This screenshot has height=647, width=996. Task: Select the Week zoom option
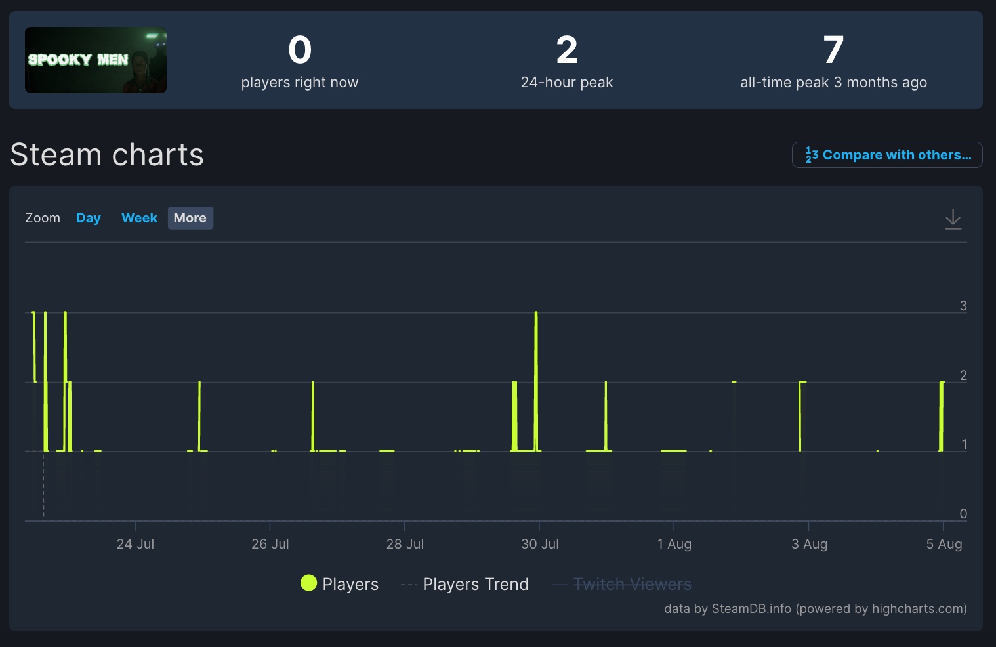pyautogui.click(x=139, y=218)
